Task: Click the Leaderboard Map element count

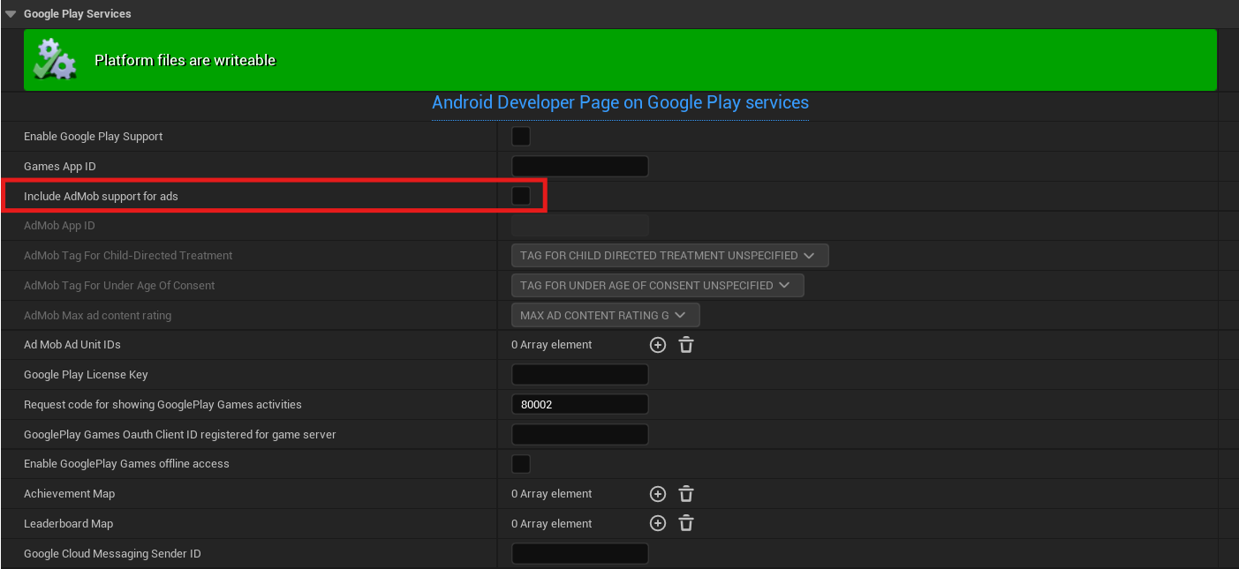Action: 552,524
